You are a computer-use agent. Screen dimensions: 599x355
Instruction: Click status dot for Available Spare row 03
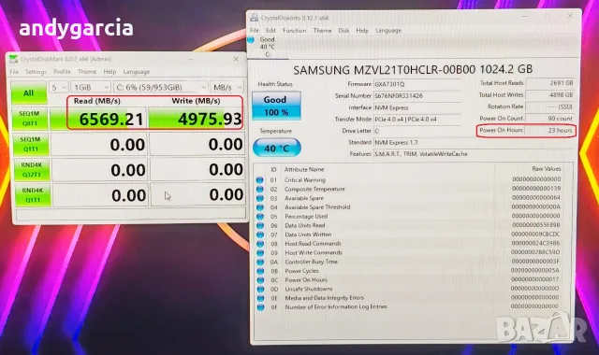(x=260, y=198)
